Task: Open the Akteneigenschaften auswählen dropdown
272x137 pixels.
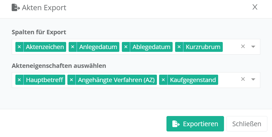Action: tap(253, 80)
